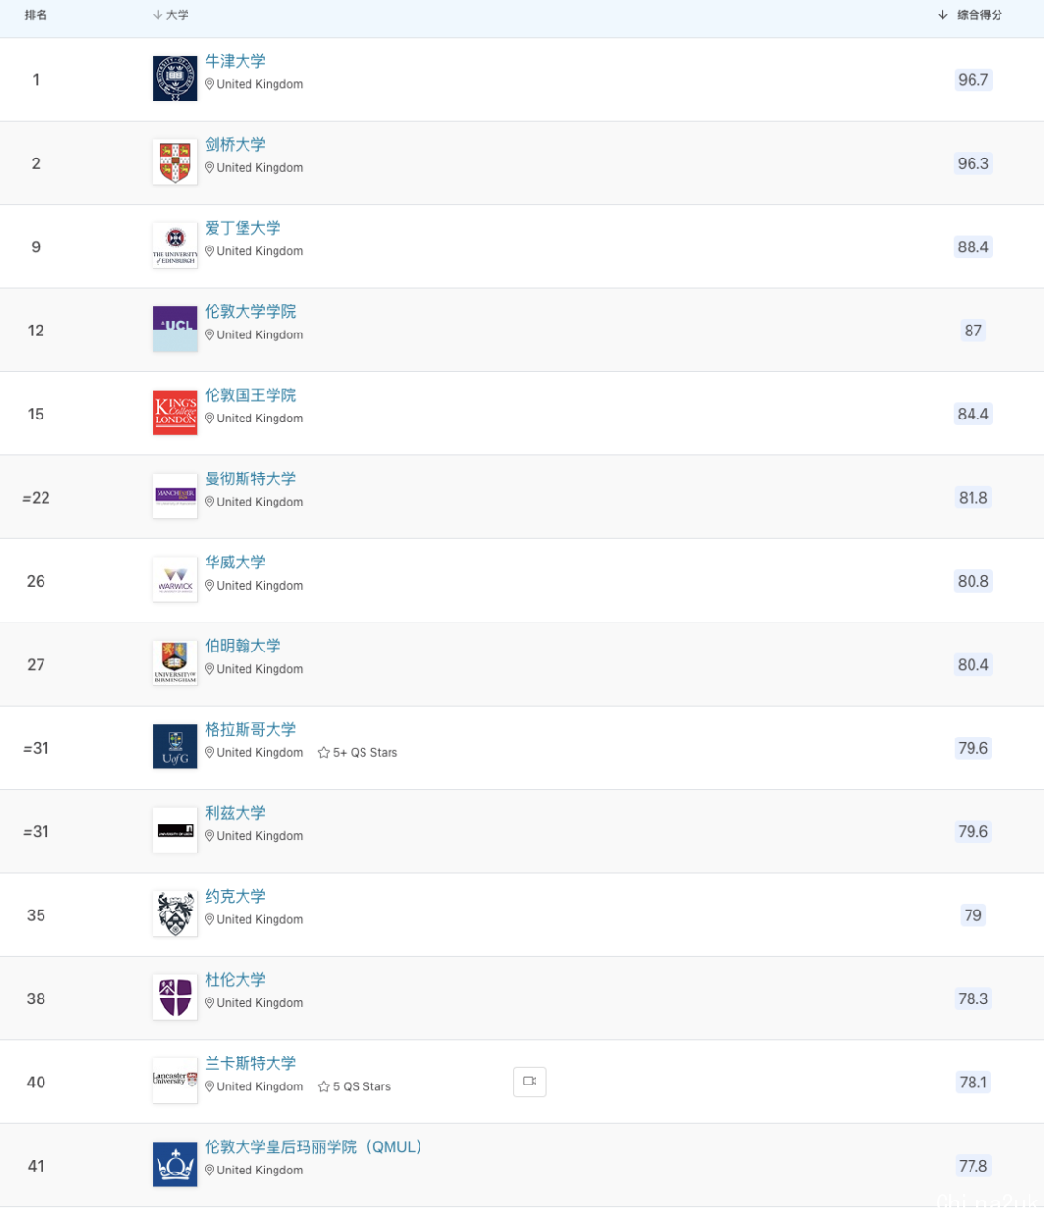
Task: Sort by 综合得分 column header
Action: coord(970,15)
